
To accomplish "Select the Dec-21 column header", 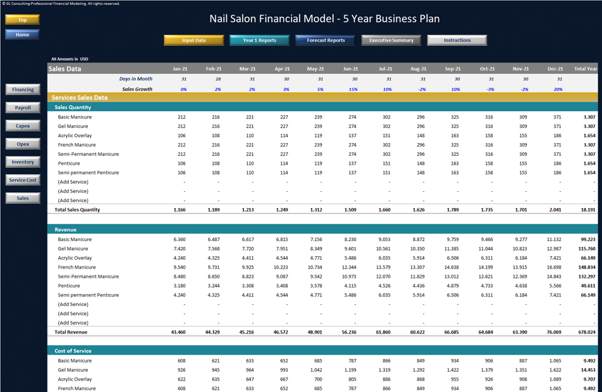I will pyautogui.click(x=555, y=69).
